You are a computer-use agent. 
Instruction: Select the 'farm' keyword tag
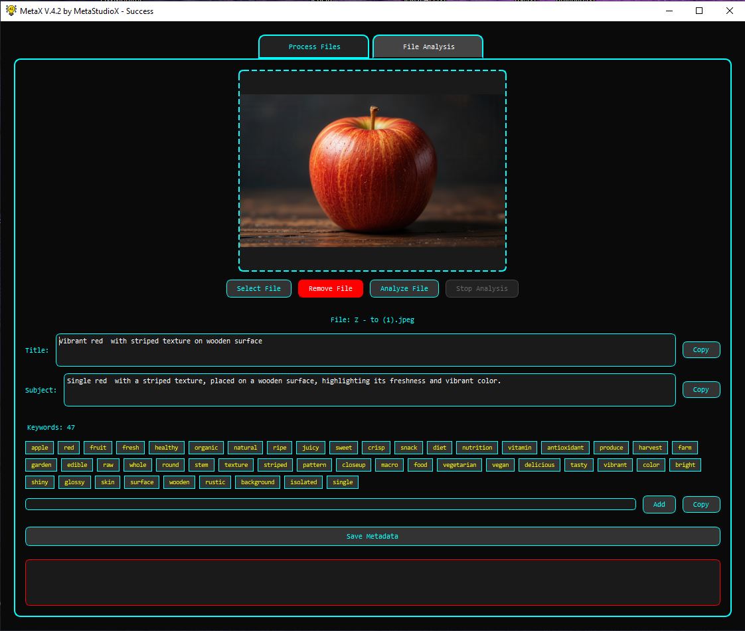(x=685, y=448)
